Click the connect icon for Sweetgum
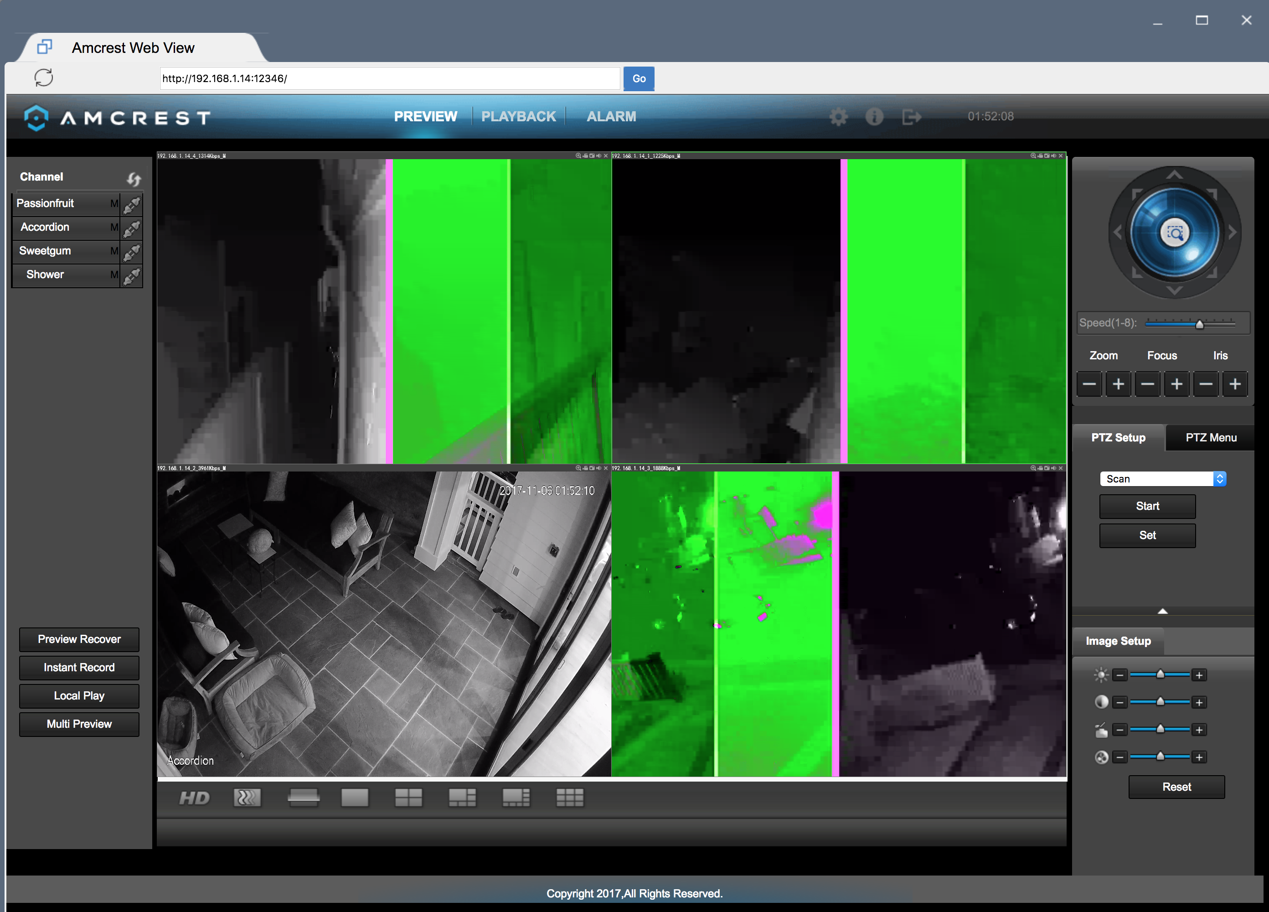 [131, 252]
